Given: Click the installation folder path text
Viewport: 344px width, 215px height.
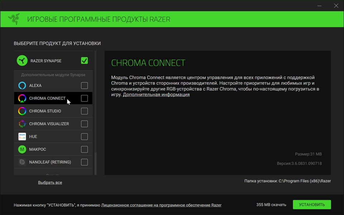Looking at the screenshot, I should (288, 181).
